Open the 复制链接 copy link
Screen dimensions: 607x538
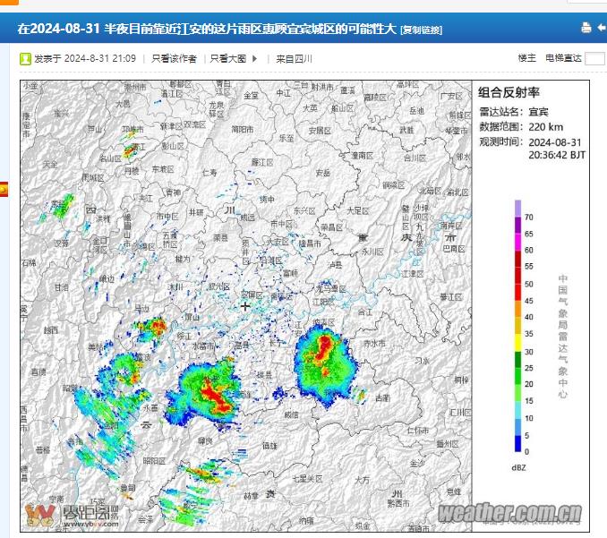(421, 30)
